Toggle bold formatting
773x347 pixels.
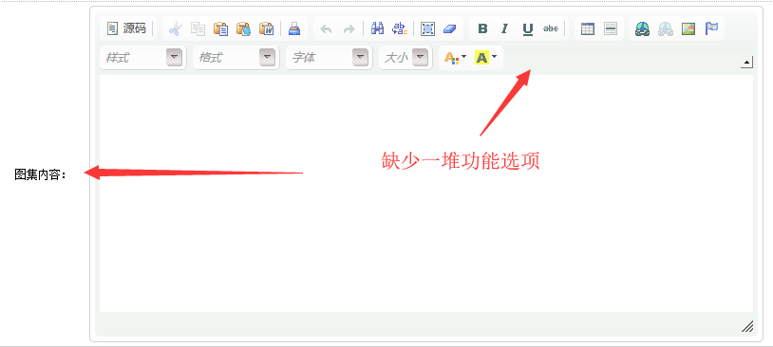click(x=482, y=28)
